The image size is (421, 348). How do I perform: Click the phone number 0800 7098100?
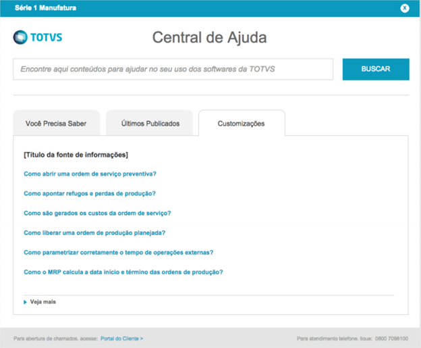(x=391, y=339)
